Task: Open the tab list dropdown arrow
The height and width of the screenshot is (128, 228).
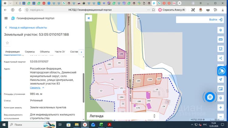Action: tap(10, 3)
